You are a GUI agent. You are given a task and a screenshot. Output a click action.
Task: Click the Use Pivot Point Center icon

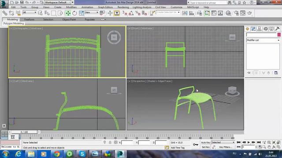[x=102, y=13]
